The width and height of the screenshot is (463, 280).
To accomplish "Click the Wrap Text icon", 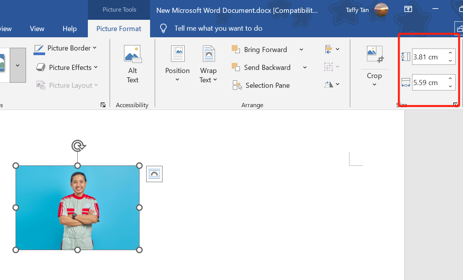I will [209, 54].
